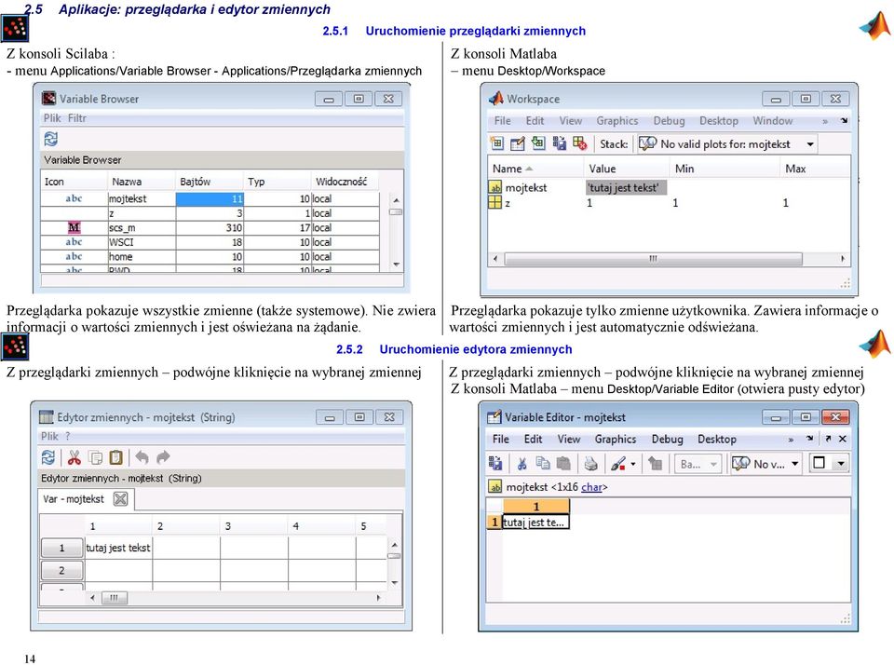Image resolution: width=894 pixels, height=665 pixels.
Task: Click printer icon in Variable Editor toolbar
Action: tap(590, 464)
